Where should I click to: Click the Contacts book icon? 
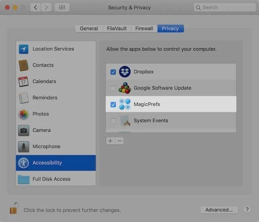pos(23,65)
